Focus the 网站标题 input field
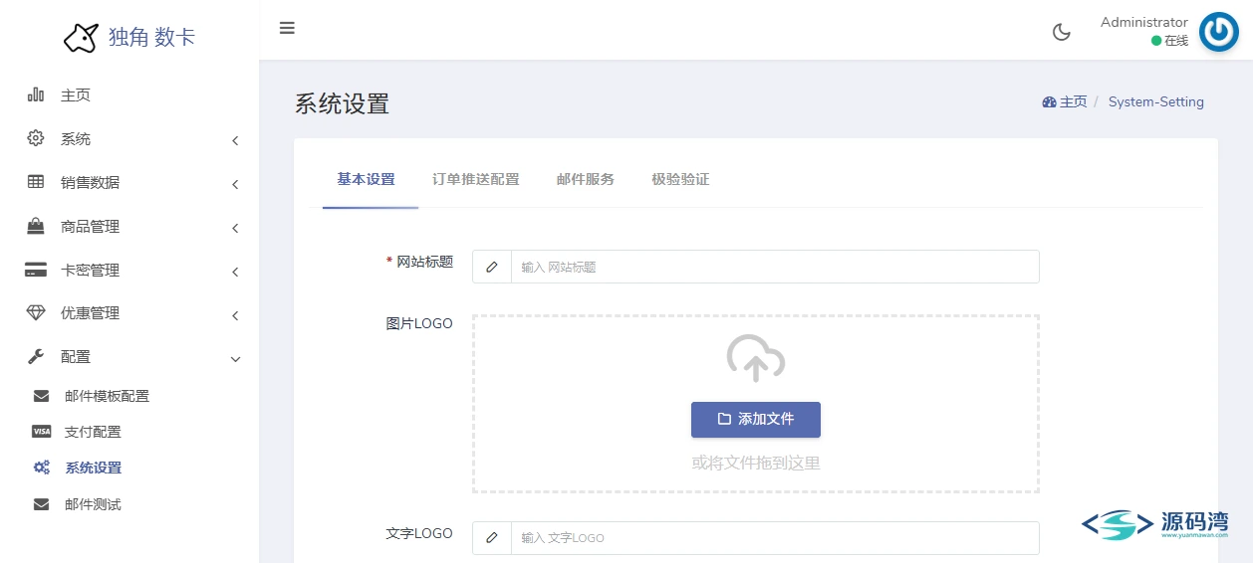This screenshot has width=1253, height=563. point(775,267)
